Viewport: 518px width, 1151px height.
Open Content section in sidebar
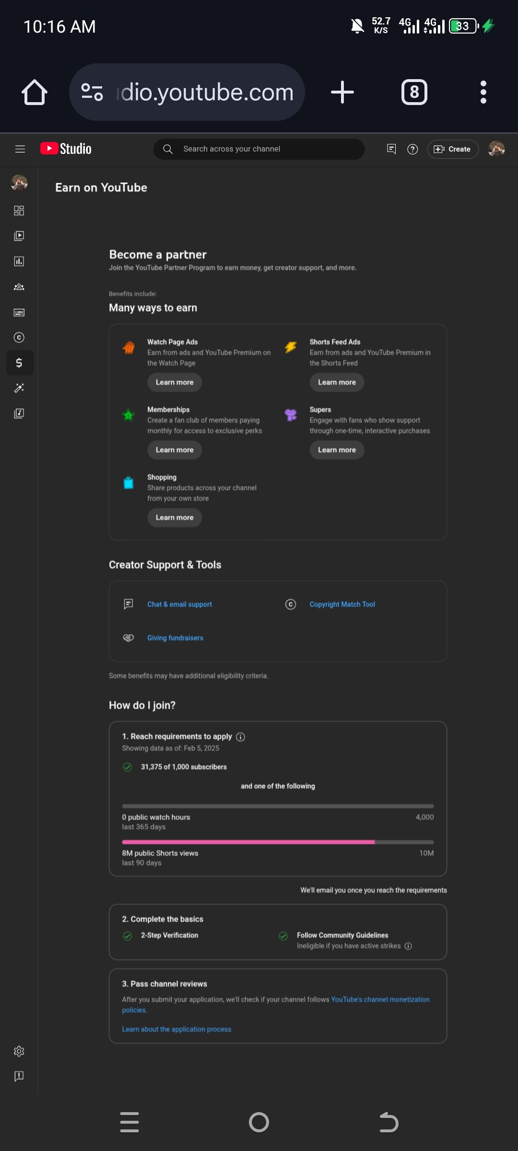pyautogui.click(x=19, y=236)
